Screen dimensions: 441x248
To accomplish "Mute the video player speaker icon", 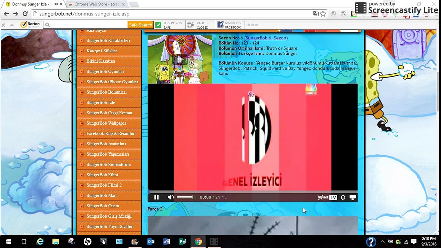I will (x=171, y=197).
